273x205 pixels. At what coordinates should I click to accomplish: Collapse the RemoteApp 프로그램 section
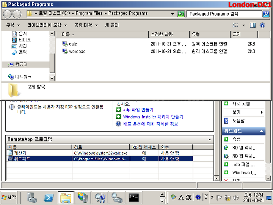pyautogui.click(x=210, y=139)
